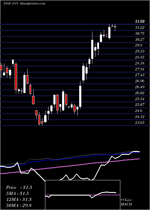Click the Price : 31.5 readout
Image resolution: width=150 pixels, height=210 pixels.
[19, 187]
